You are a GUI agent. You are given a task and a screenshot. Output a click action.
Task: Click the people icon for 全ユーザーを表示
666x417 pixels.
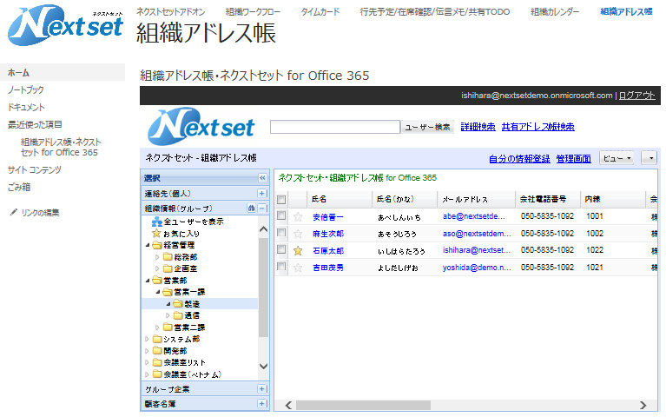pyautogui.click(x=157, y=222)
